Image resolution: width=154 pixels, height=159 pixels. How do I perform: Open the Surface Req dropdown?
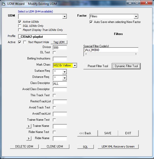(65, 72)
